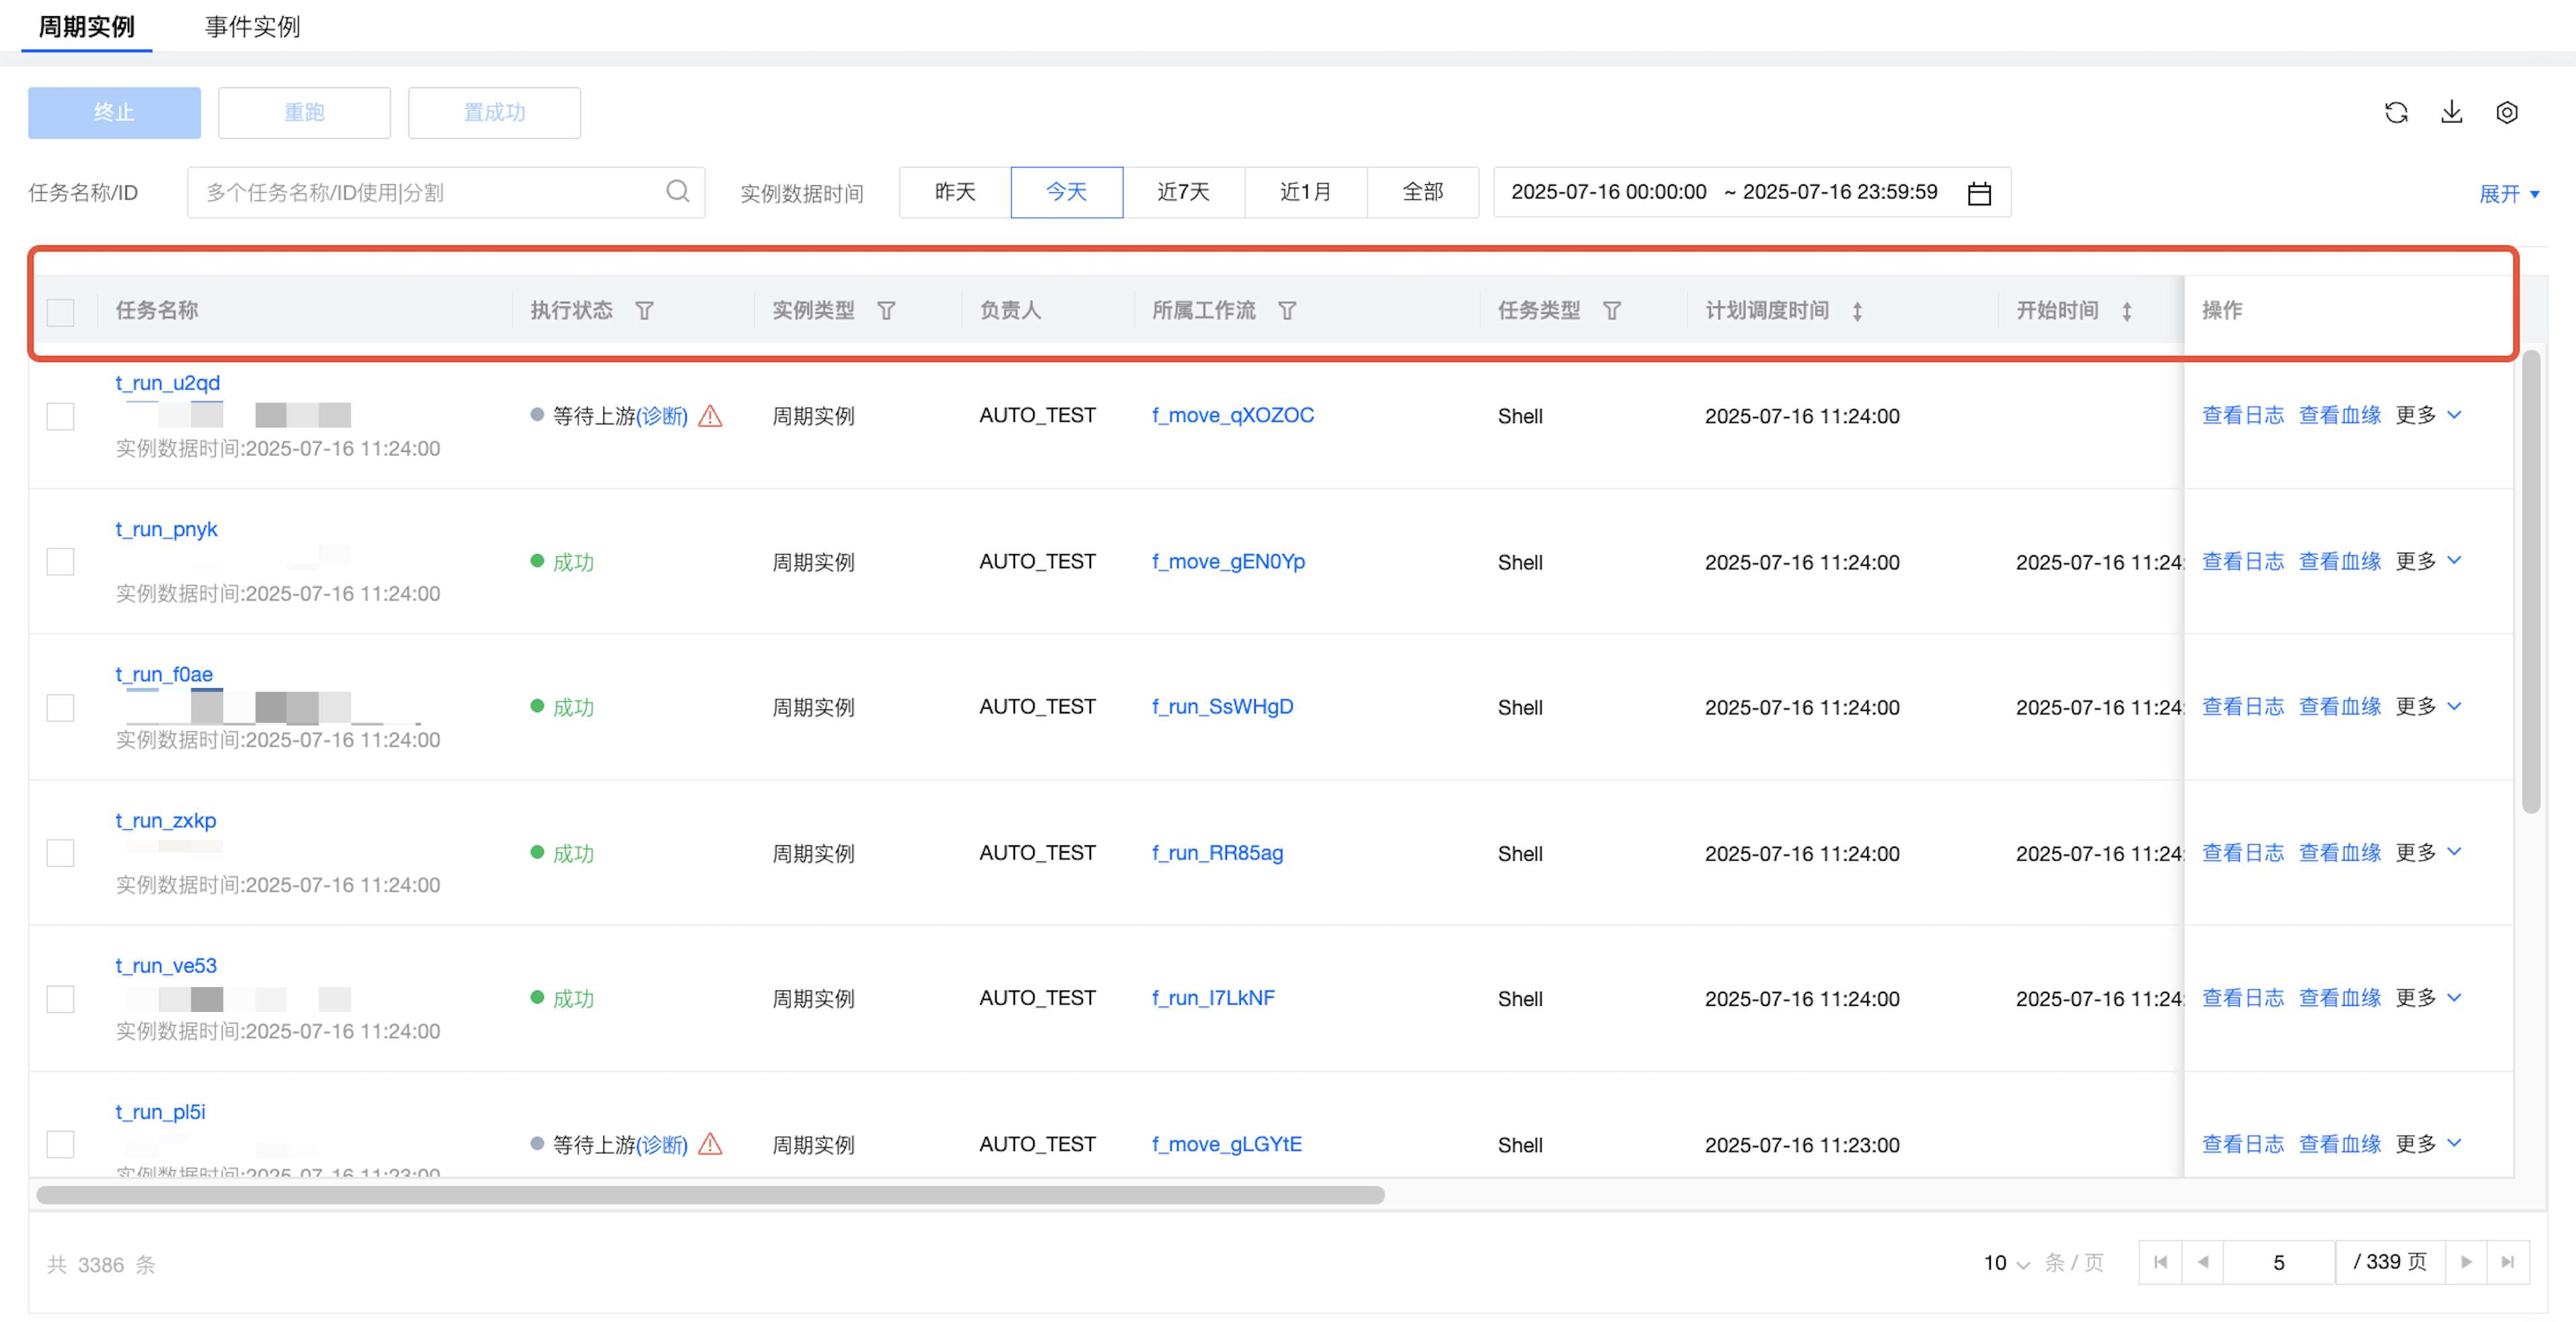Go to last page arrow
2576x1322 pixels.
pos(2508,1262)
